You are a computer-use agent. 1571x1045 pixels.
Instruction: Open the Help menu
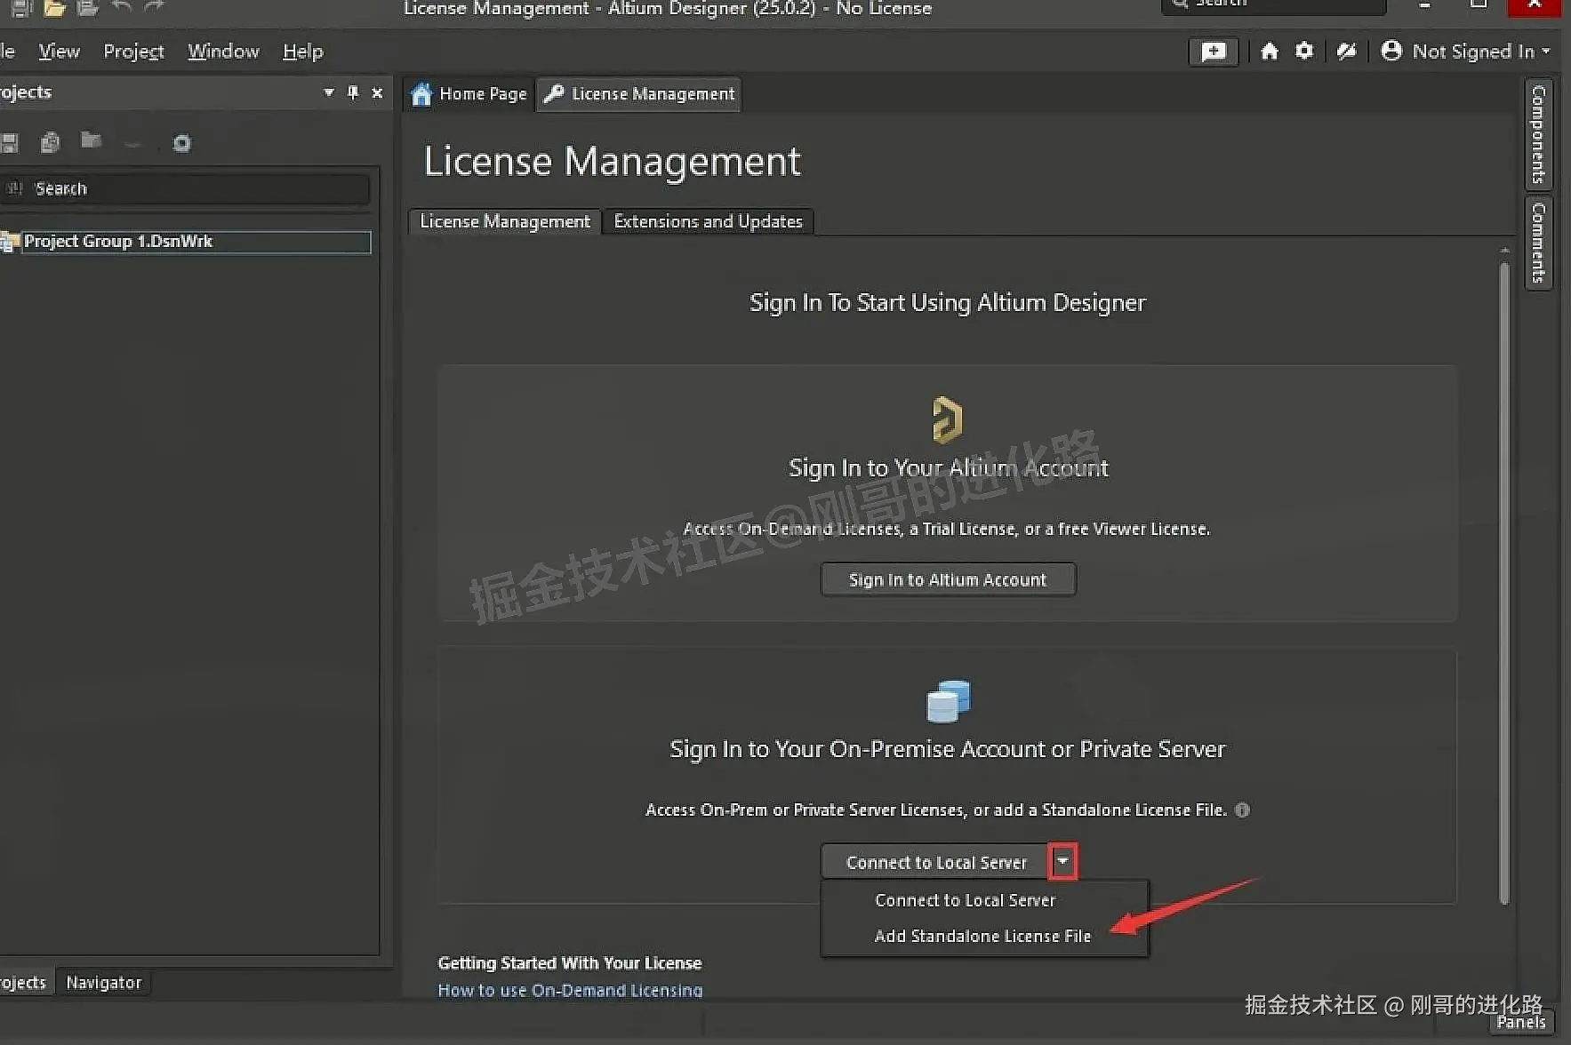pos(301,51)
